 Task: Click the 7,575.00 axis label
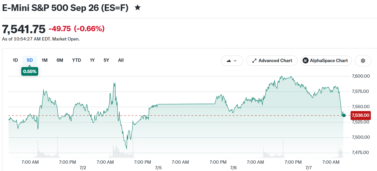[x=360, y=91]
